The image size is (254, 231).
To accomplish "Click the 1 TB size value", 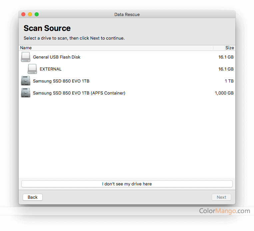I will click(x=229, y=81).
